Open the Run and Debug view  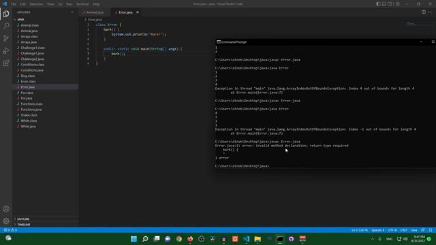6,50
